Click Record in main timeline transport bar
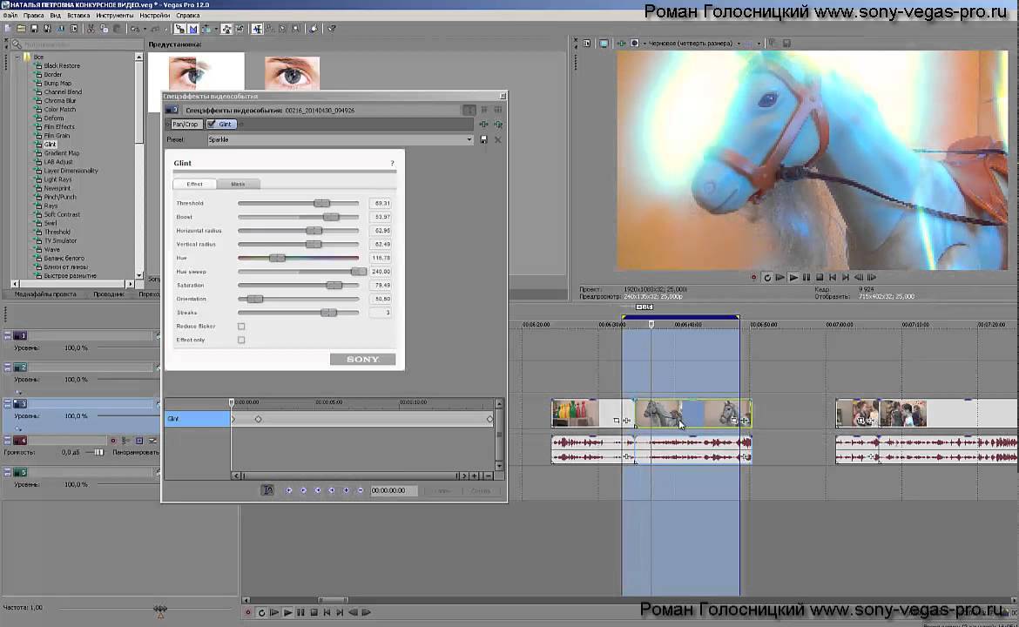 [247, 613]
